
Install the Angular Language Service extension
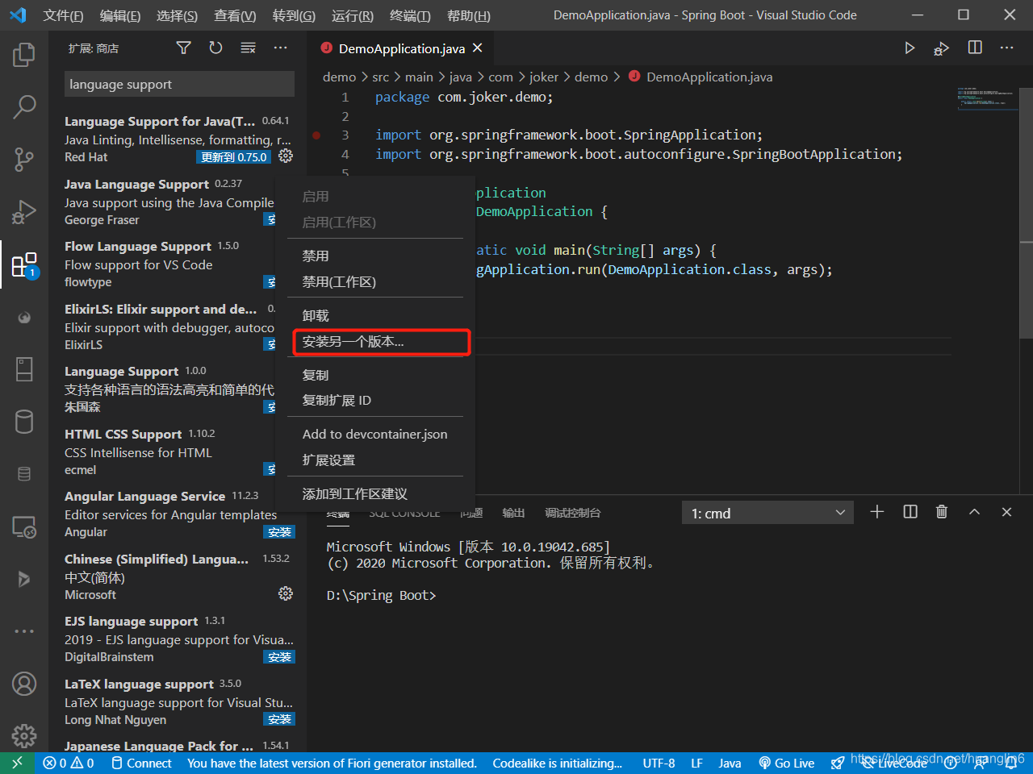click(279, 532)
